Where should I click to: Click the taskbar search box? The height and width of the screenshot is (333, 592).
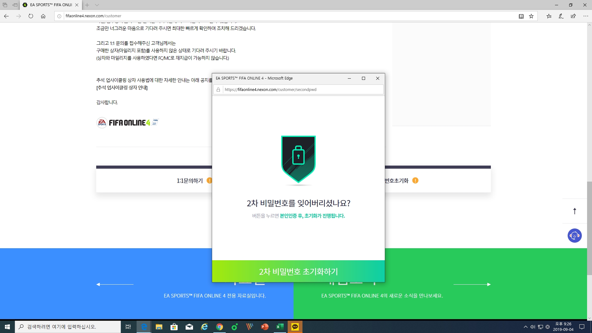[68, 327]
